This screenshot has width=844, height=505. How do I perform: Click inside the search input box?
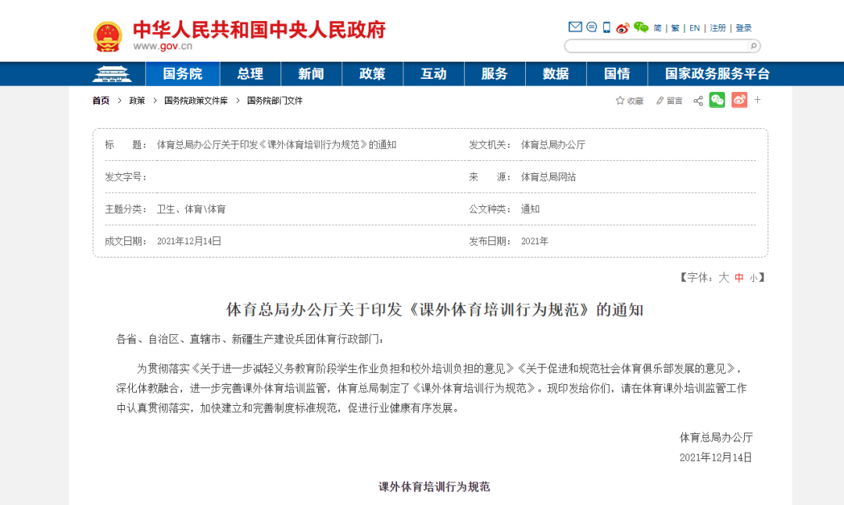(x=656, y=46)
